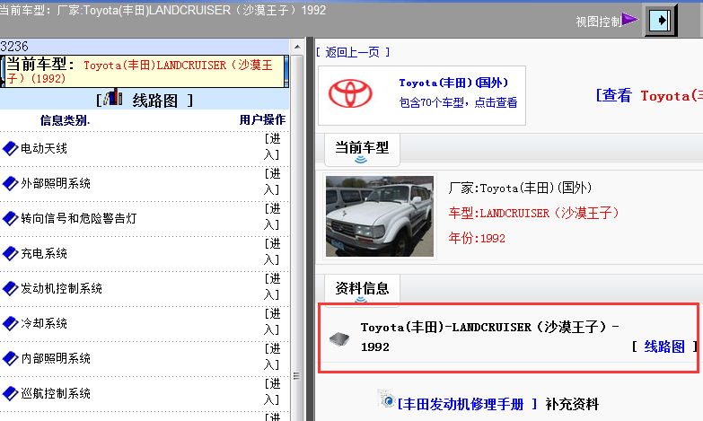Open 丰田发动机修理手册 link
Viewport: 703px width, 421px height.
(467, 405)
